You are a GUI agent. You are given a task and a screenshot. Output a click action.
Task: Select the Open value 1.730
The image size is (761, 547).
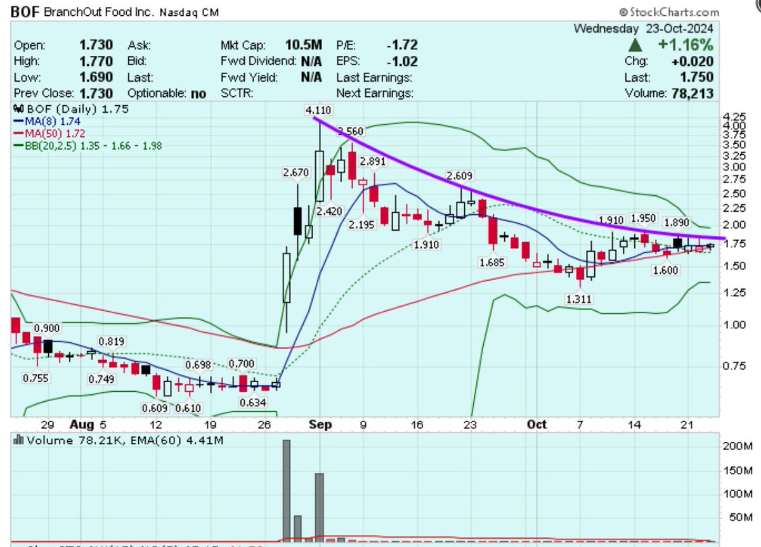pos(96,45)
